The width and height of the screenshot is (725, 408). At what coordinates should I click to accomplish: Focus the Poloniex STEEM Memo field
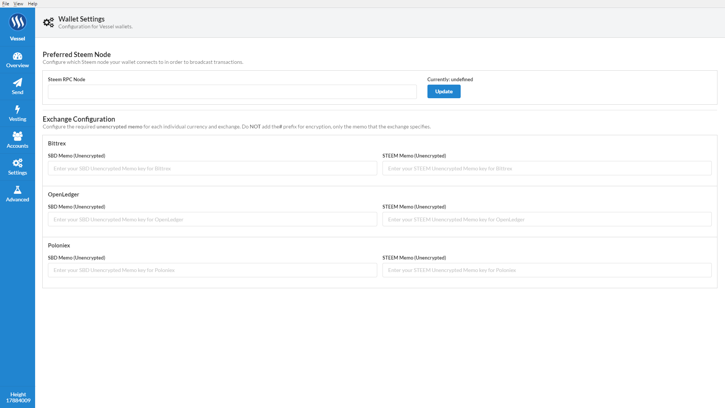click(547, 270)
